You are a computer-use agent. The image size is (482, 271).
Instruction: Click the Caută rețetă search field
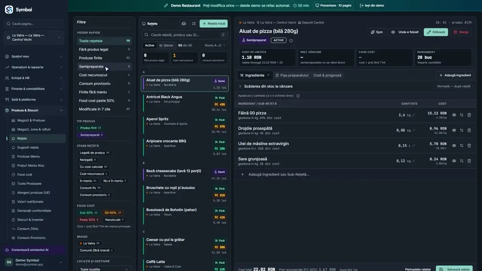185,35
